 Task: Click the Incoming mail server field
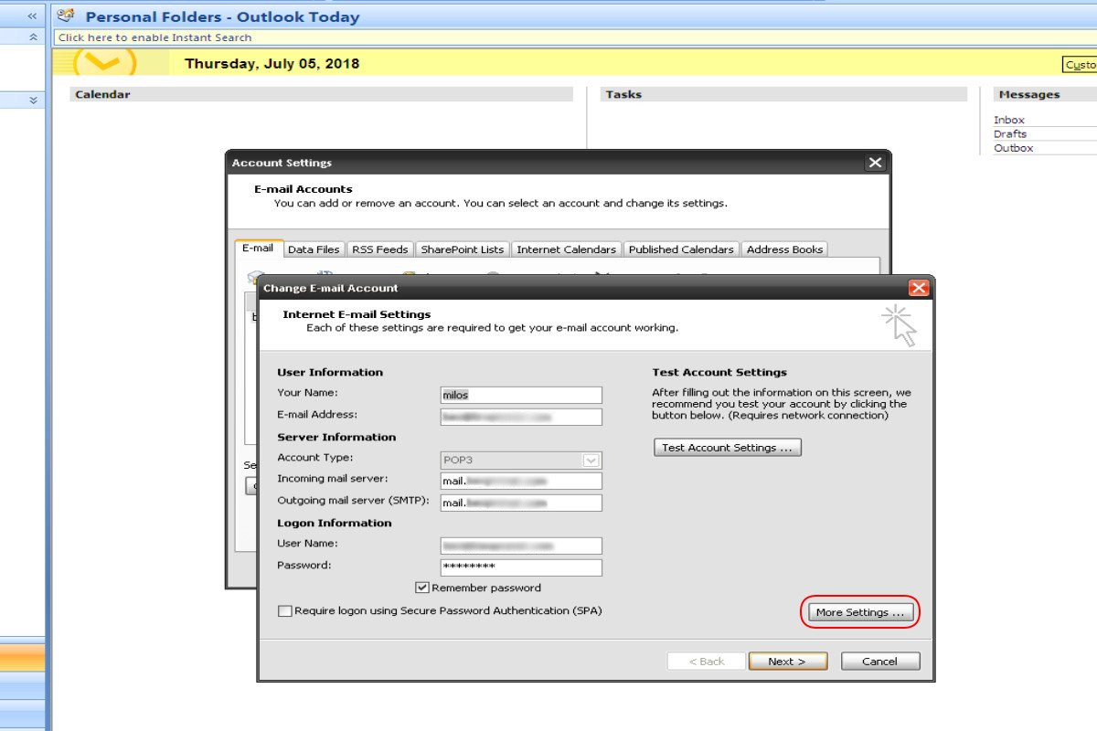coord(521,481)
